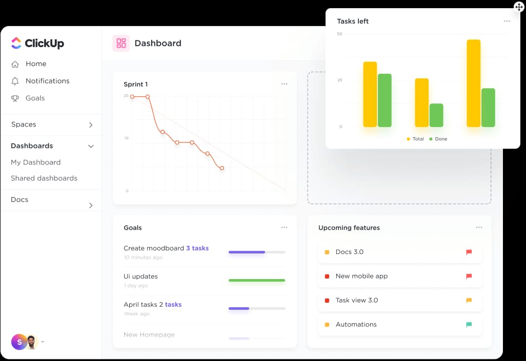
Task: Click '1 day ago' timestamp
Action: click(136, 286)
